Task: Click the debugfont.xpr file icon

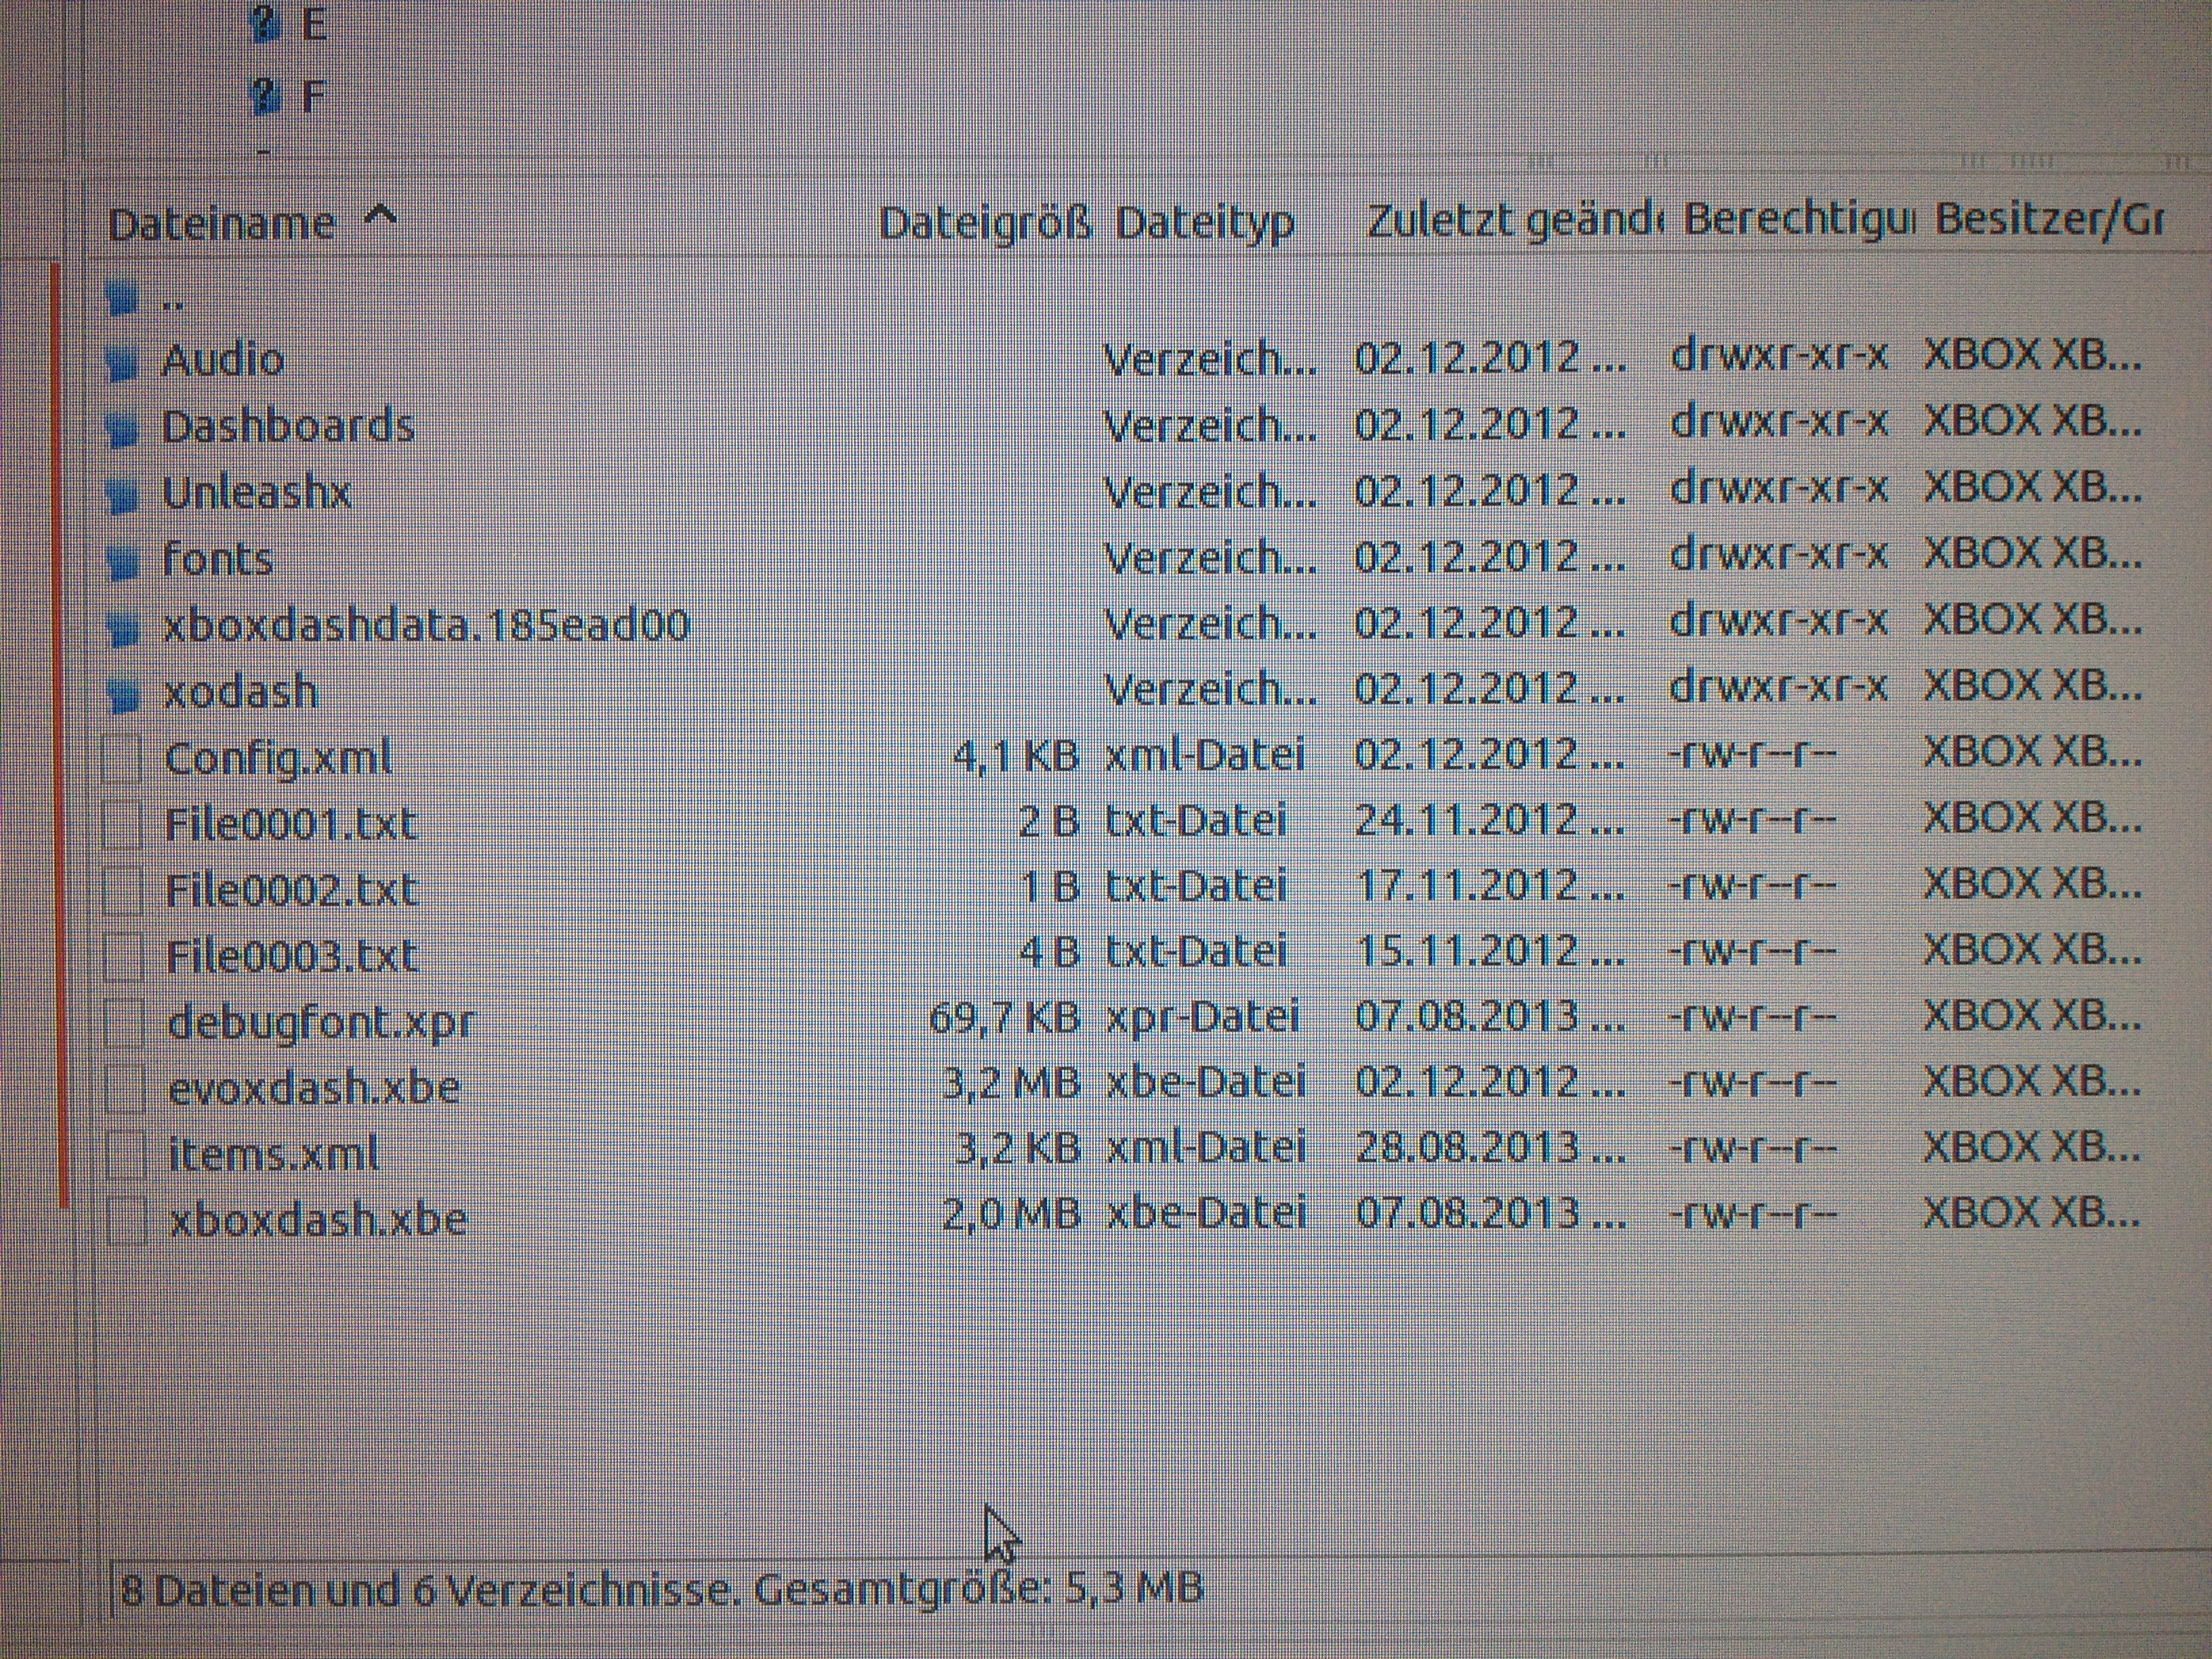Action: point(124,1022)
